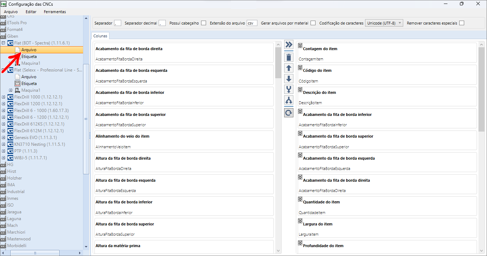
Task: Click the Extensão do arquivo input field
Action: (x=252, y=23)
